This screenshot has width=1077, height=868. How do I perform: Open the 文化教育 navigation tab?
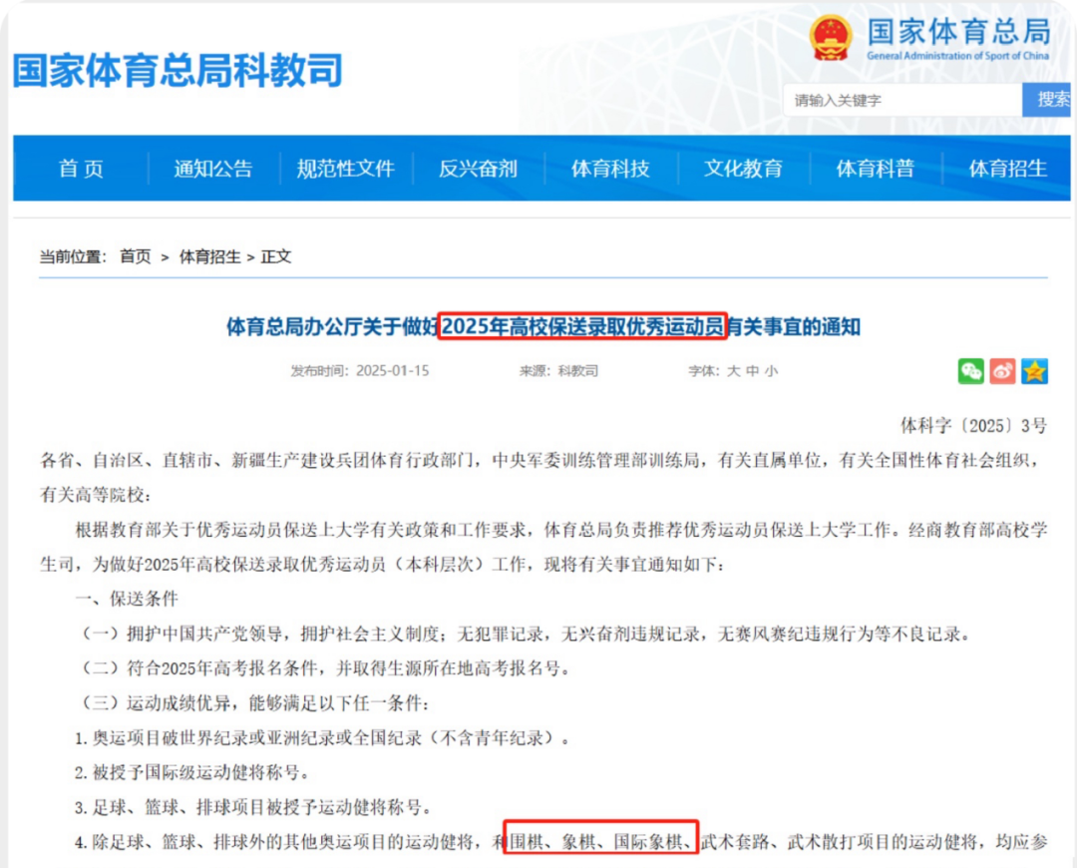click(x=743, y=169)
